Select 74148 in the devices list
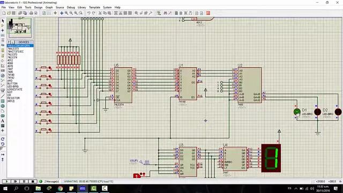 tap(11, 75)
